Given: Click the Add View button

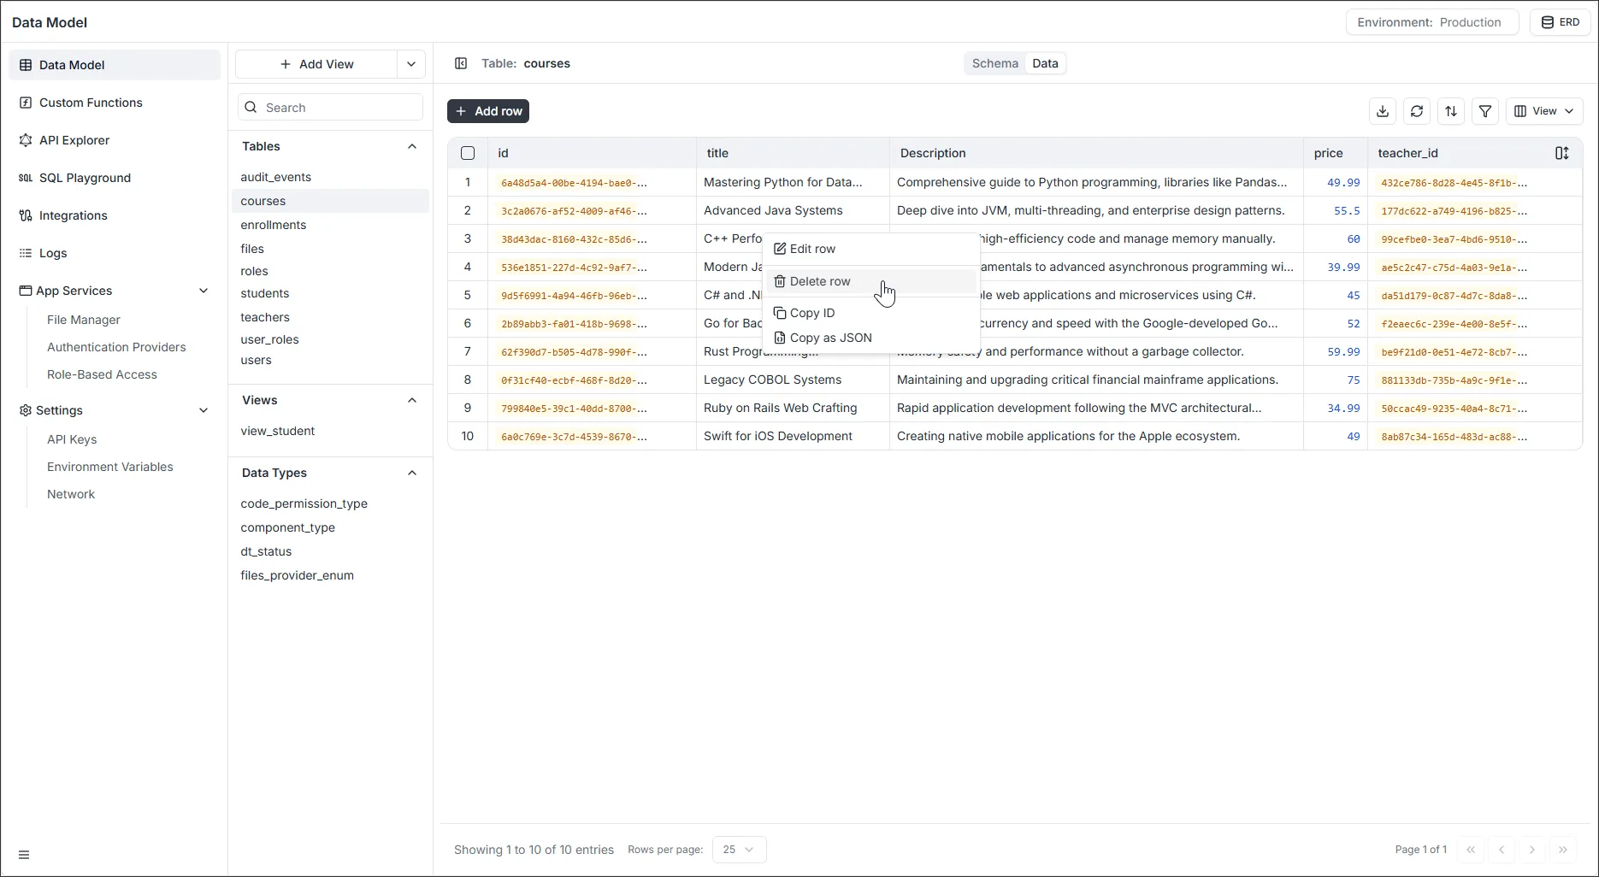Looking at the screenshot, I should click(x=316, y=64).
